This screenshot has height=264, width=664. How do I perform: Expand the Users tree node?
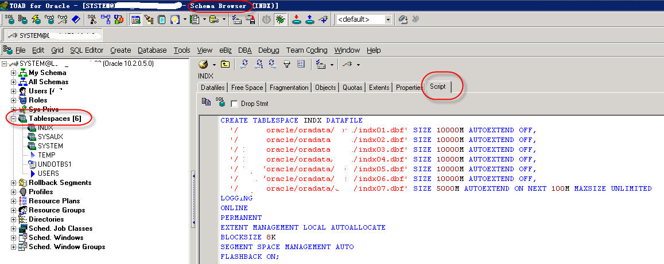[14, 91]
